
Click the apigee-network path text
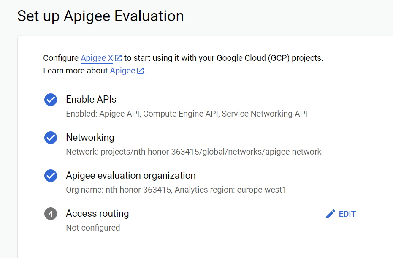pos(193,152)
